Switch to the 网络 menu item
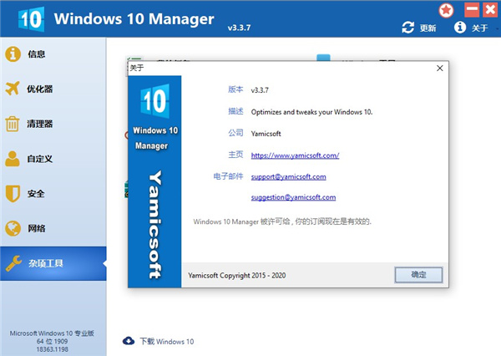The width and height of the screenshot is (501, 356). coord(53,228)
